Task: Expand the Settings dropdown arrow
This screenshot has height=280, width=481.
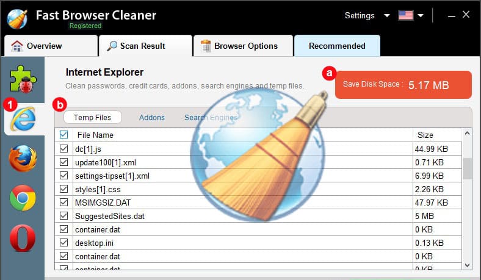Action: (x=387, y=15)
